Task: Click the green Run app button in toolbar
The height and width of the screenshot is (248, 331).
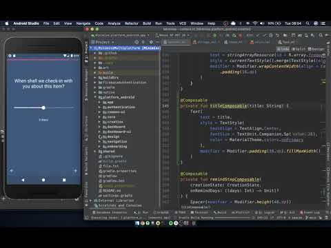Action: click(214, 35)
